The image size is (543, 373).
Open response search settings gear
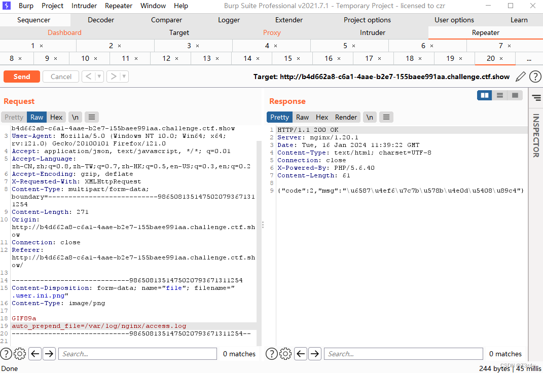[285, 354]
